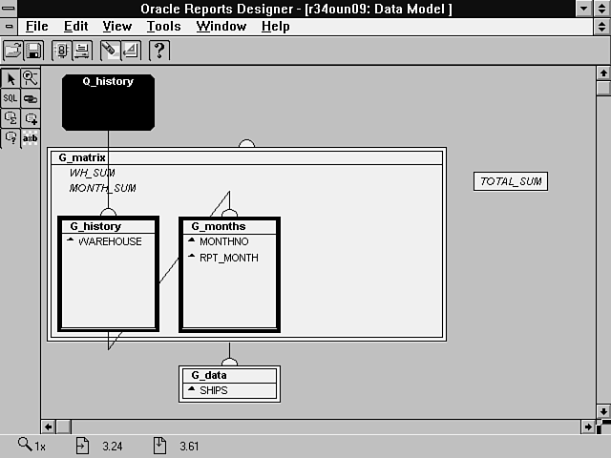Choose the Summary Column tool
The image size is (611, 458).
11,118
